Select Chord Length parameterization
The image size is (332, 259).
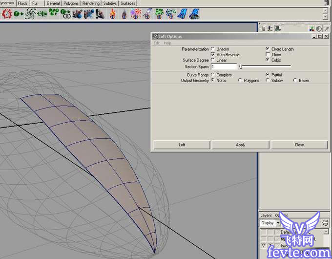268,49
